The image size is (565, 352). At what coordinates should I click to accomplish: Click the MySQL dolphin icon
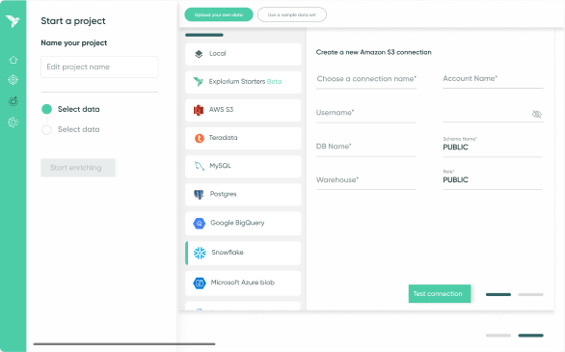coord(200,166)
